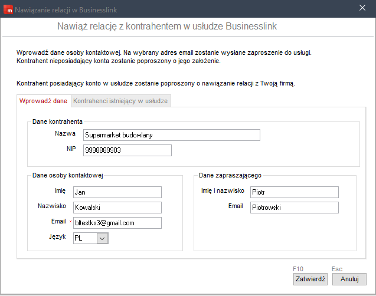Expand the Język dropdown arrow
376x296 pixels.
102,239
